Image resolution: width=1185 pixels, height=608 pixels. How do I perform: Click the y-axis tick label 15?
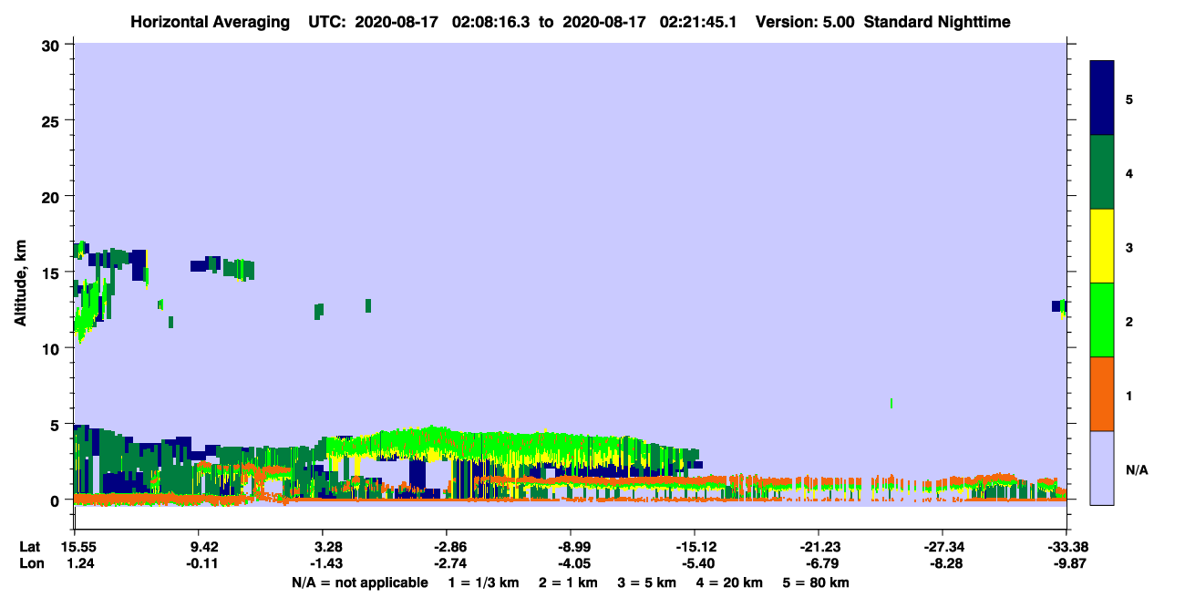tap(53, 273)
